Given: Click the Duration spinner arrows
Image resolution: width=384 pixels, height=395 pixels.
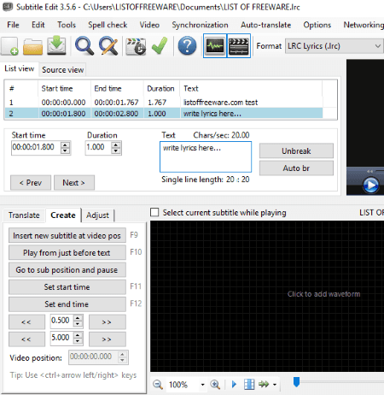Looking at the screenshot, I should click(x=116, y=148).
